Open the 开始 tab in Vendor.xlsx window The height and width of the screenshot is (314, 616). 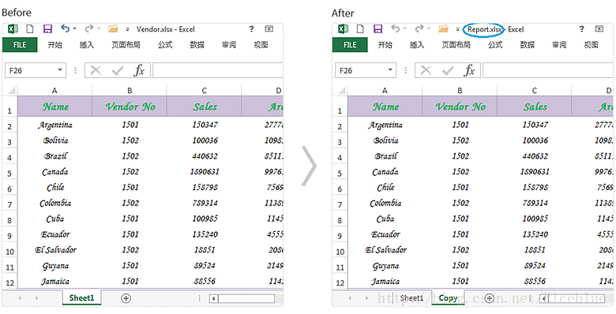[x=54, y=45]
